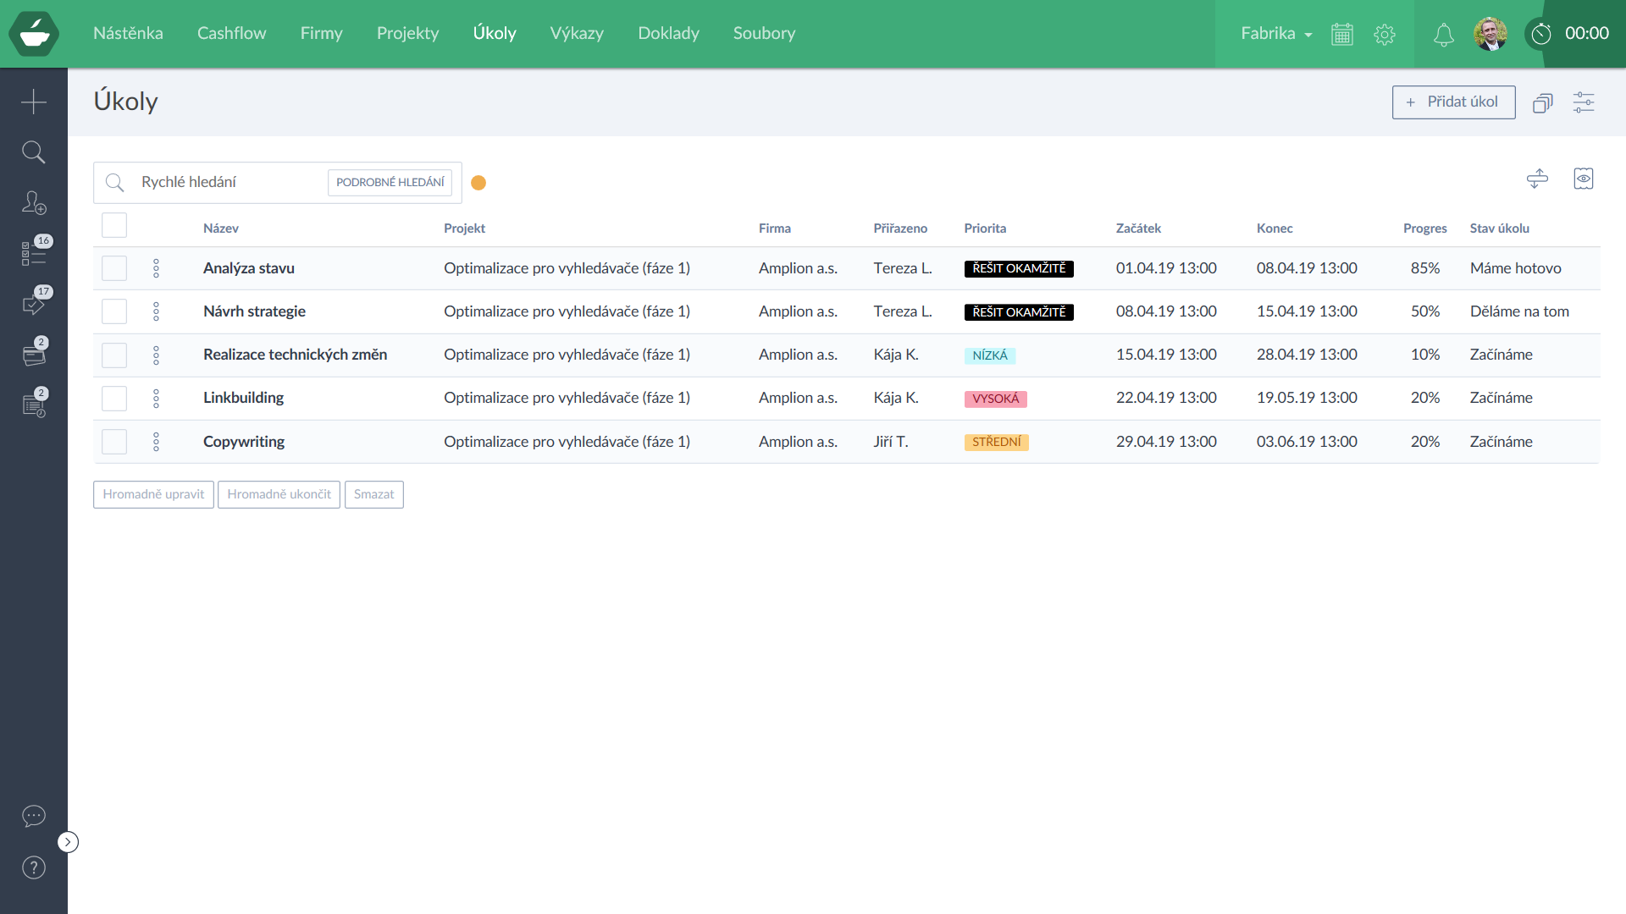Open the Fabrika workspace dropdown
The image size is (1626, 914).
(1276, 34)
